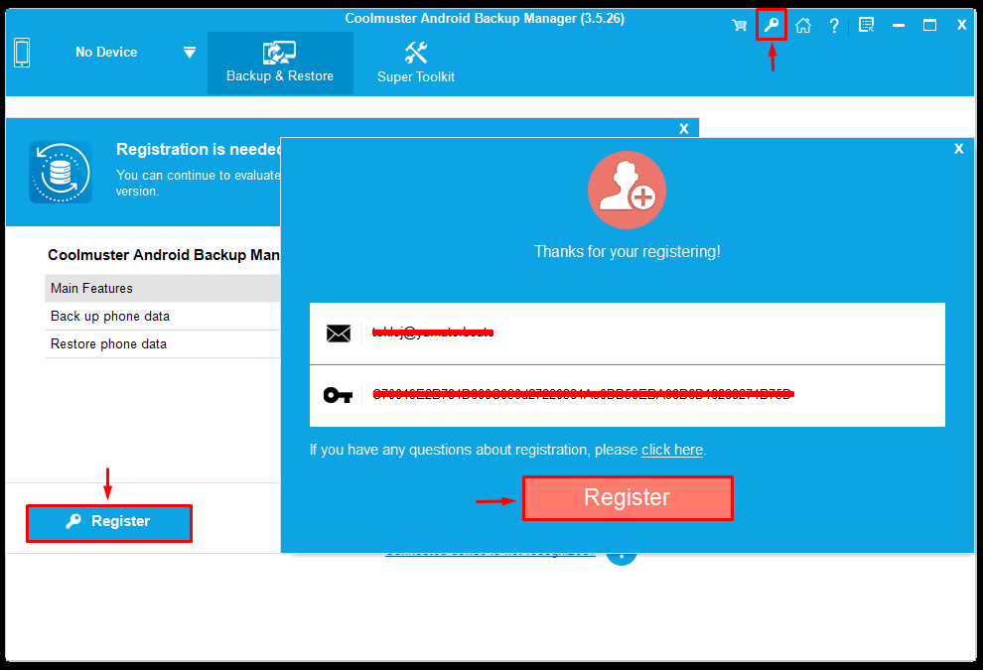Image resolution: width=983 pixels, height=670 pixels.
Task: Close the Thanks for registering dialog
Action: tap(958, 149)
